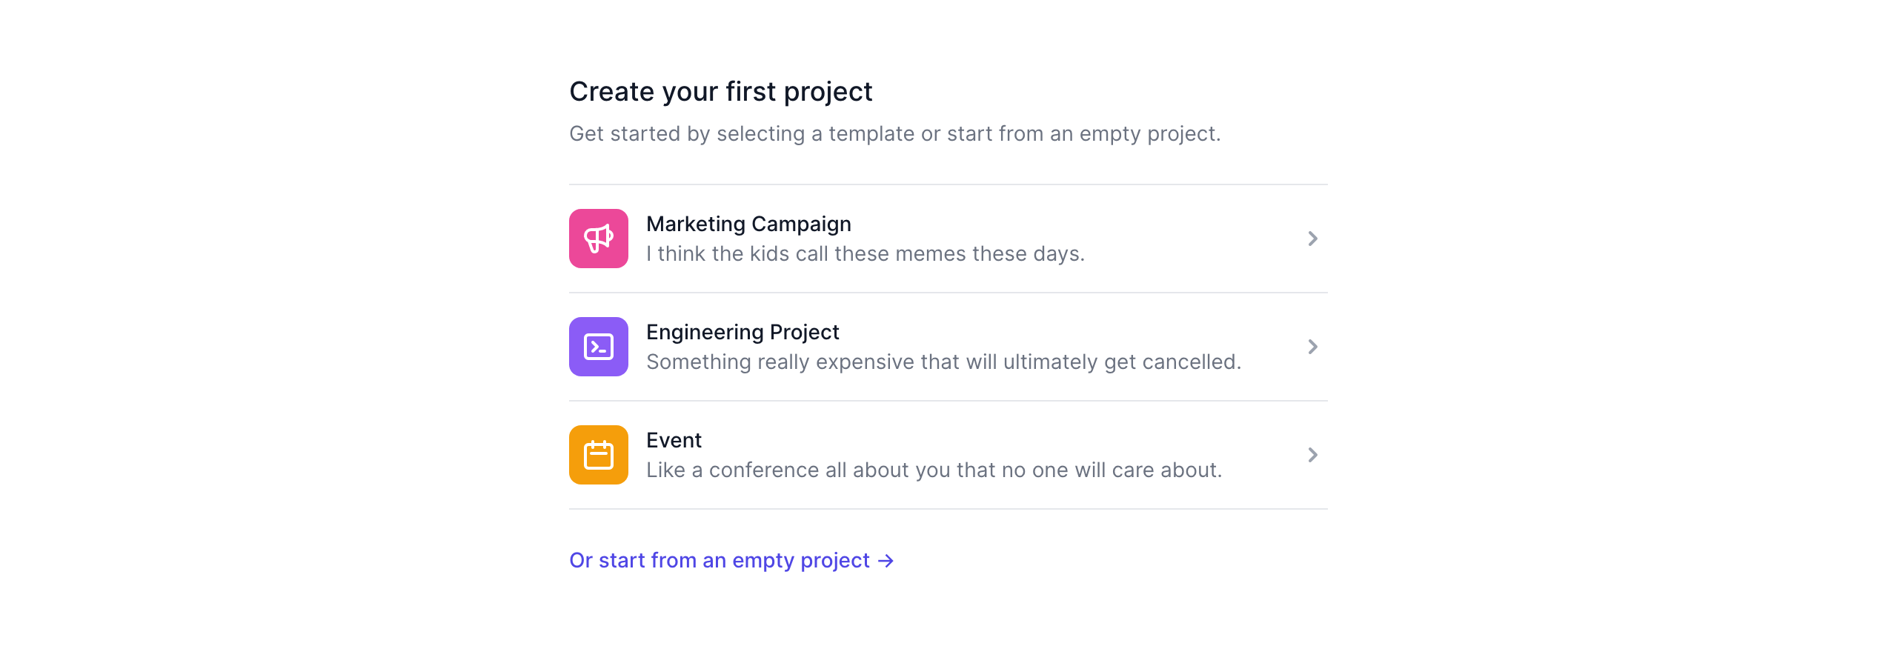Click the 'Create your first project' heading

coord(720,92)
